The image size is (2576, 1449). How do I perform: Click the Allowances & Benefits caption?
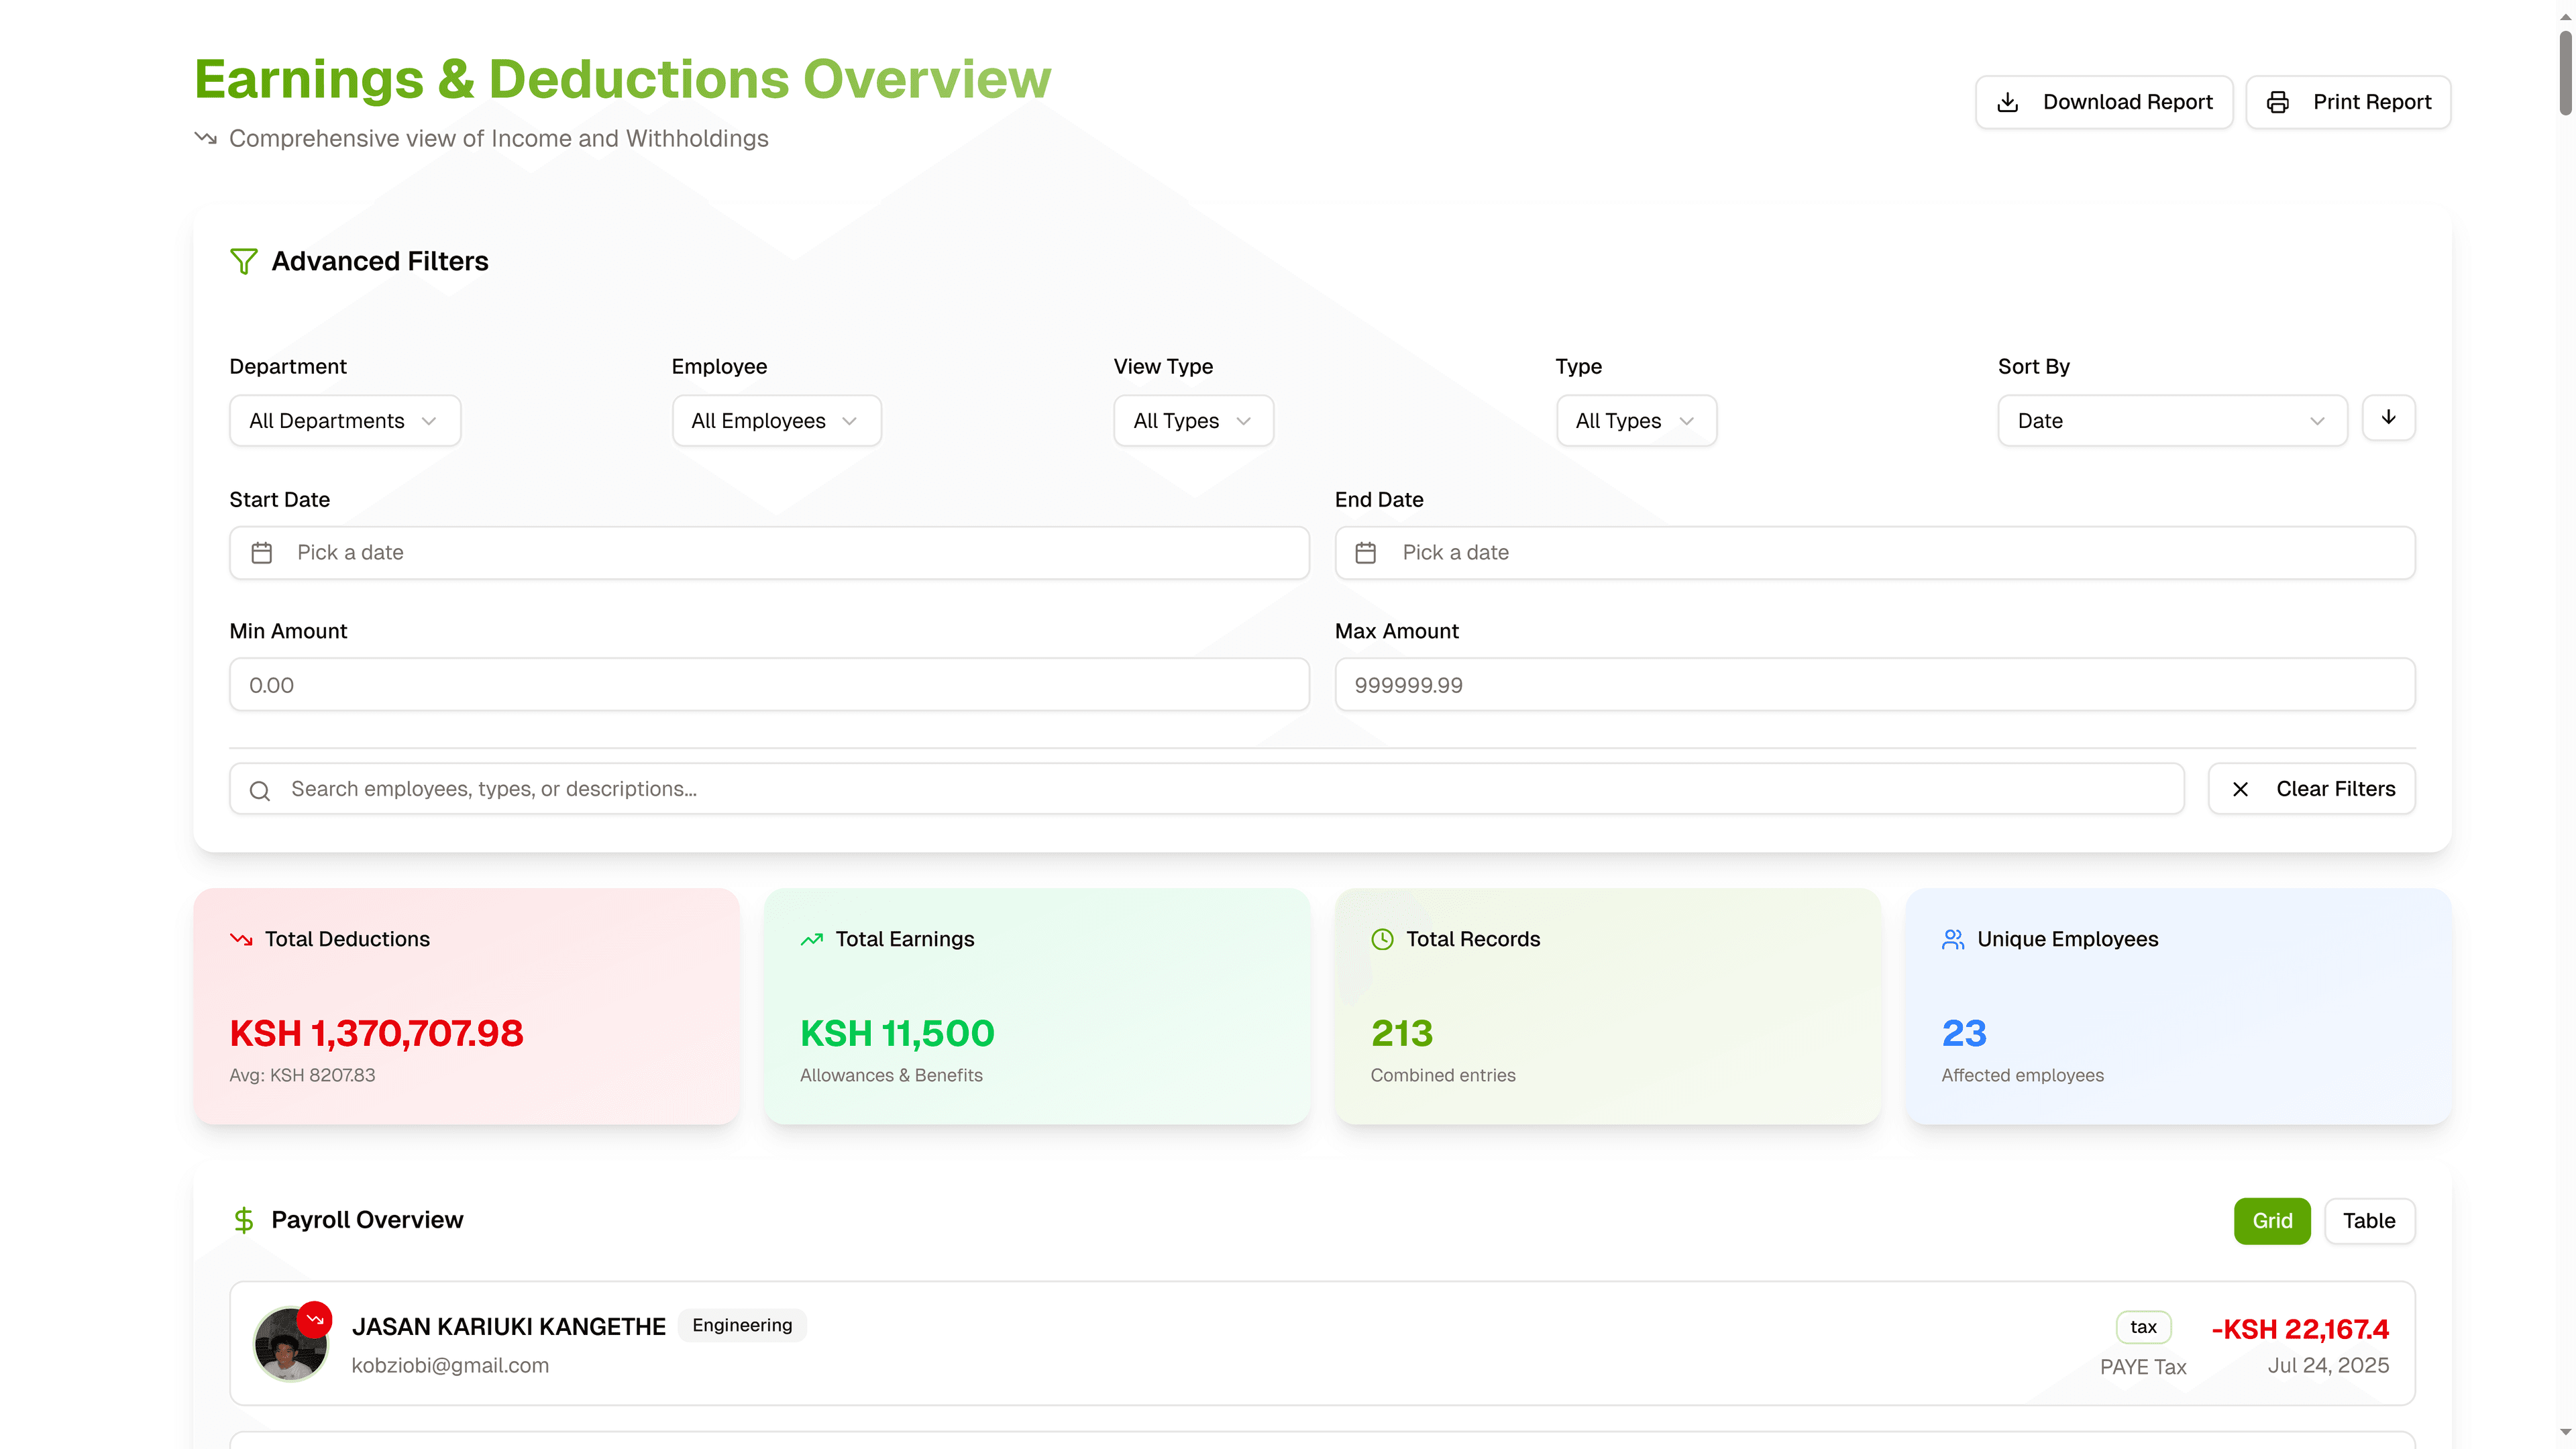(891, 1076)
